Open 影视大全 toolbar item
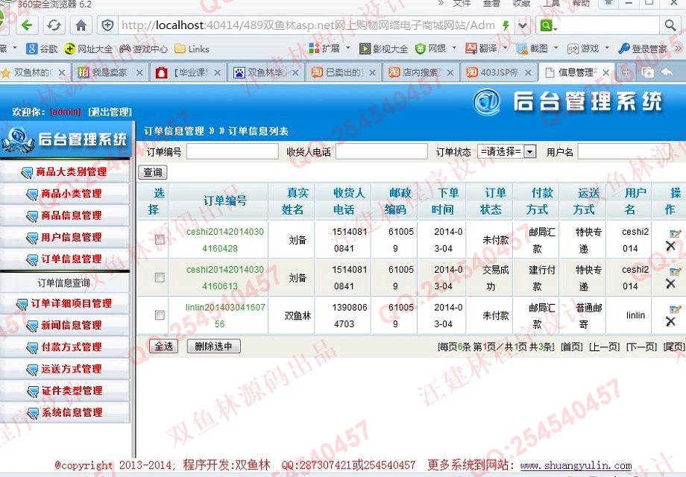The height and width of the screenshot is (477, 686). click(x=383, y=48)
